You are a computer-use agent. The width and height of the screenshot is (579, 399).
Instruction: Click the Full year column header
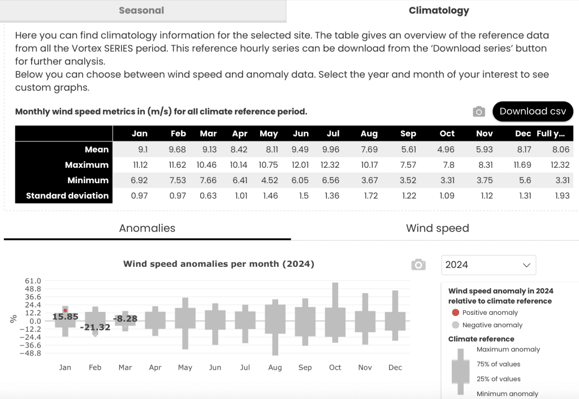551,133
